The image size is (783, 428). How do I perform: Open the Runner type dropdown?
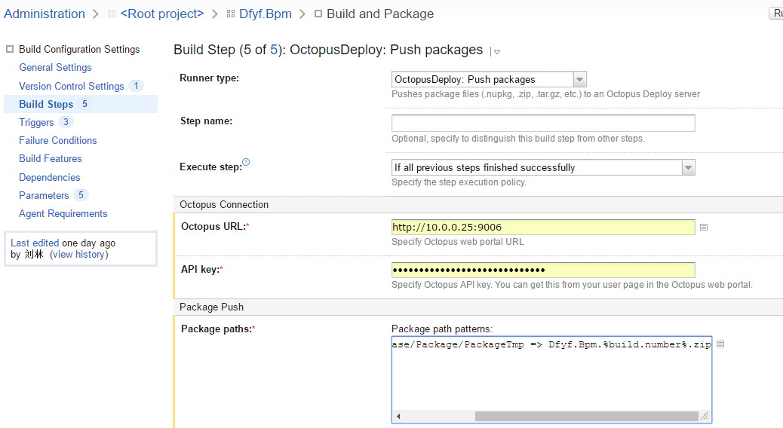[579, 79]
